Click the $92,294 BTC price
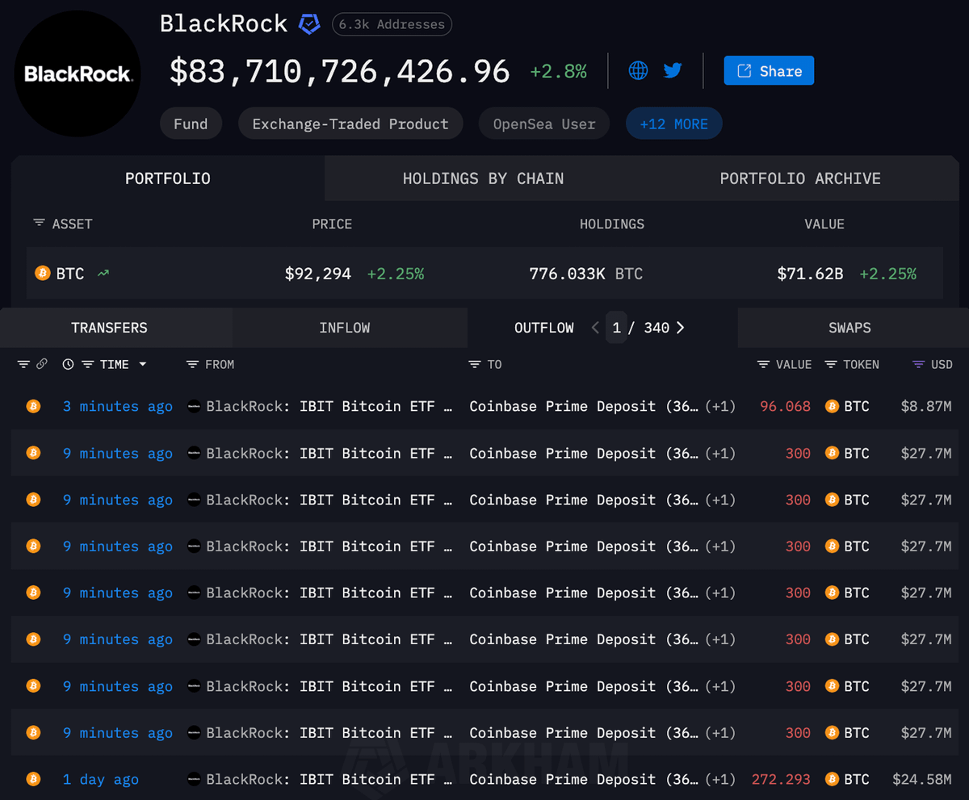The image size is (969, 800). [318, 274]
